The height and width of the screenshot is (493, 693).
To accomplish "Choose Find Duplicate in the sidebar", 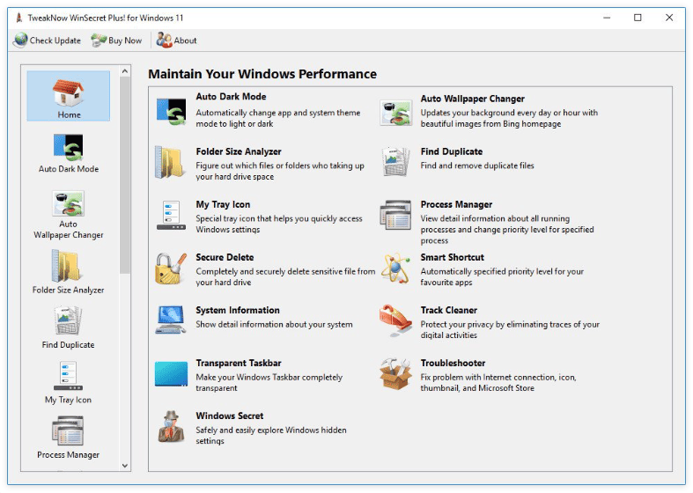I will [68, 327].
